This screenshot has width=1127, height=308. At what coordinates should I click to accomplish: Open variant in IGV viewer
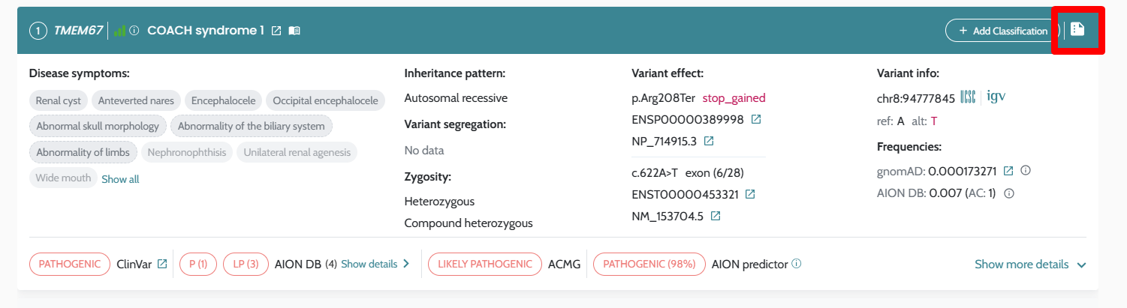coord(996,97)
